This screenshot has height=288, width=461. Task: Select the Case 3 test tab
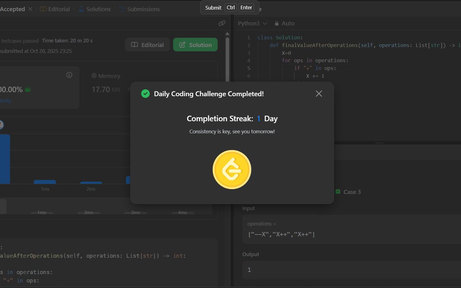[348, 192]
